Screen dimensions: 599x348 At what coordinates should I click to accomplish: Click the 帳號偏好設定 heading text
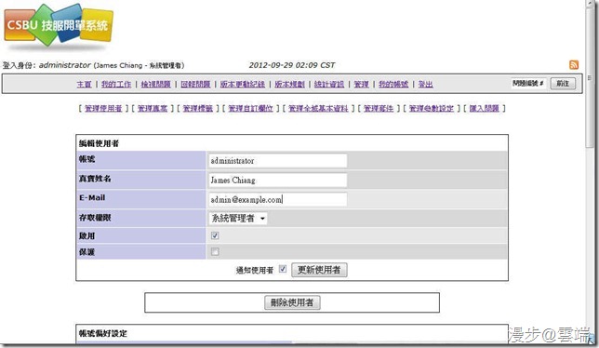tap(102, 333)
